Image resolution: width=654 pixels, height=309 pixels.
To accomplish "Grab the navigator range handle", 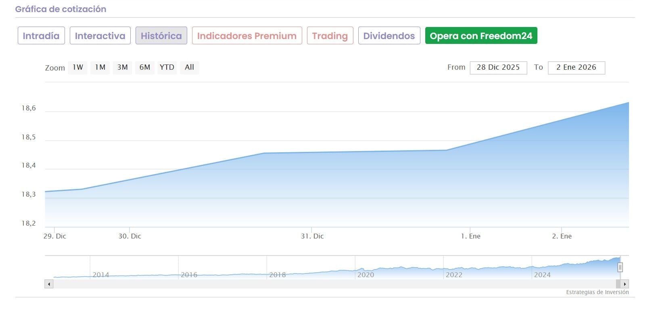I will click(x=620, y=267).
